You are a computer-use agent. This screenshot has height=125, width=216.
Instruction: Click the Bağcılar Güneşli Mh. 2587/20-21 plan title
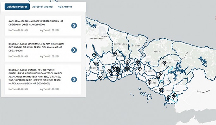(x=35, y=77)
